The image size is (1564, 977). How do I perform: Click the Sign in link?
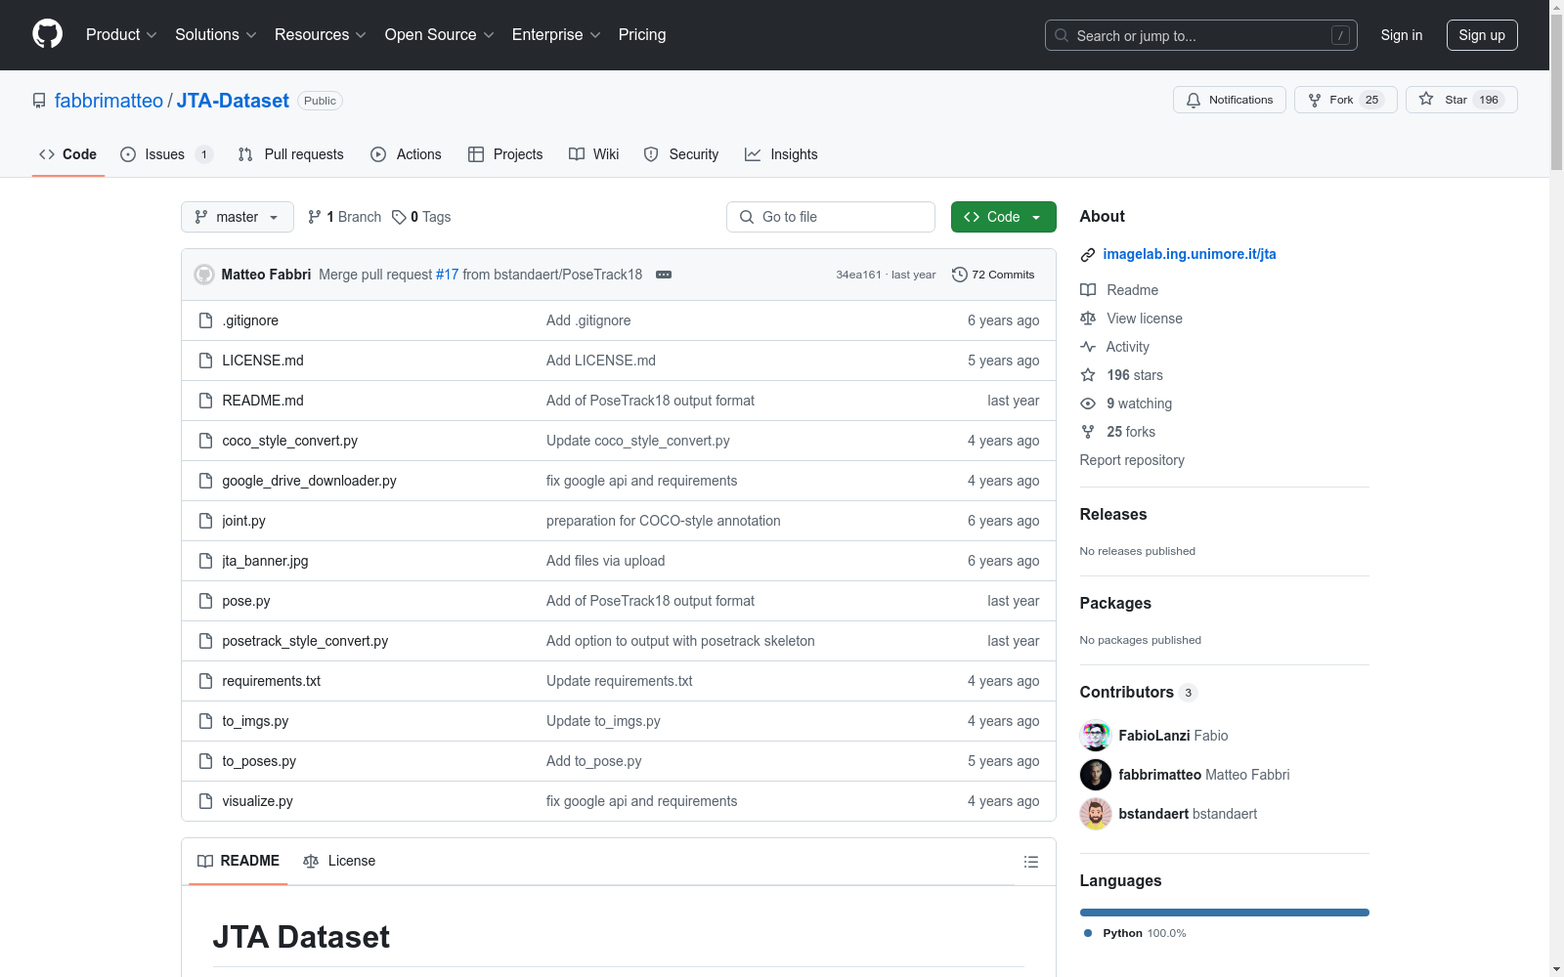pos(1402,35)
